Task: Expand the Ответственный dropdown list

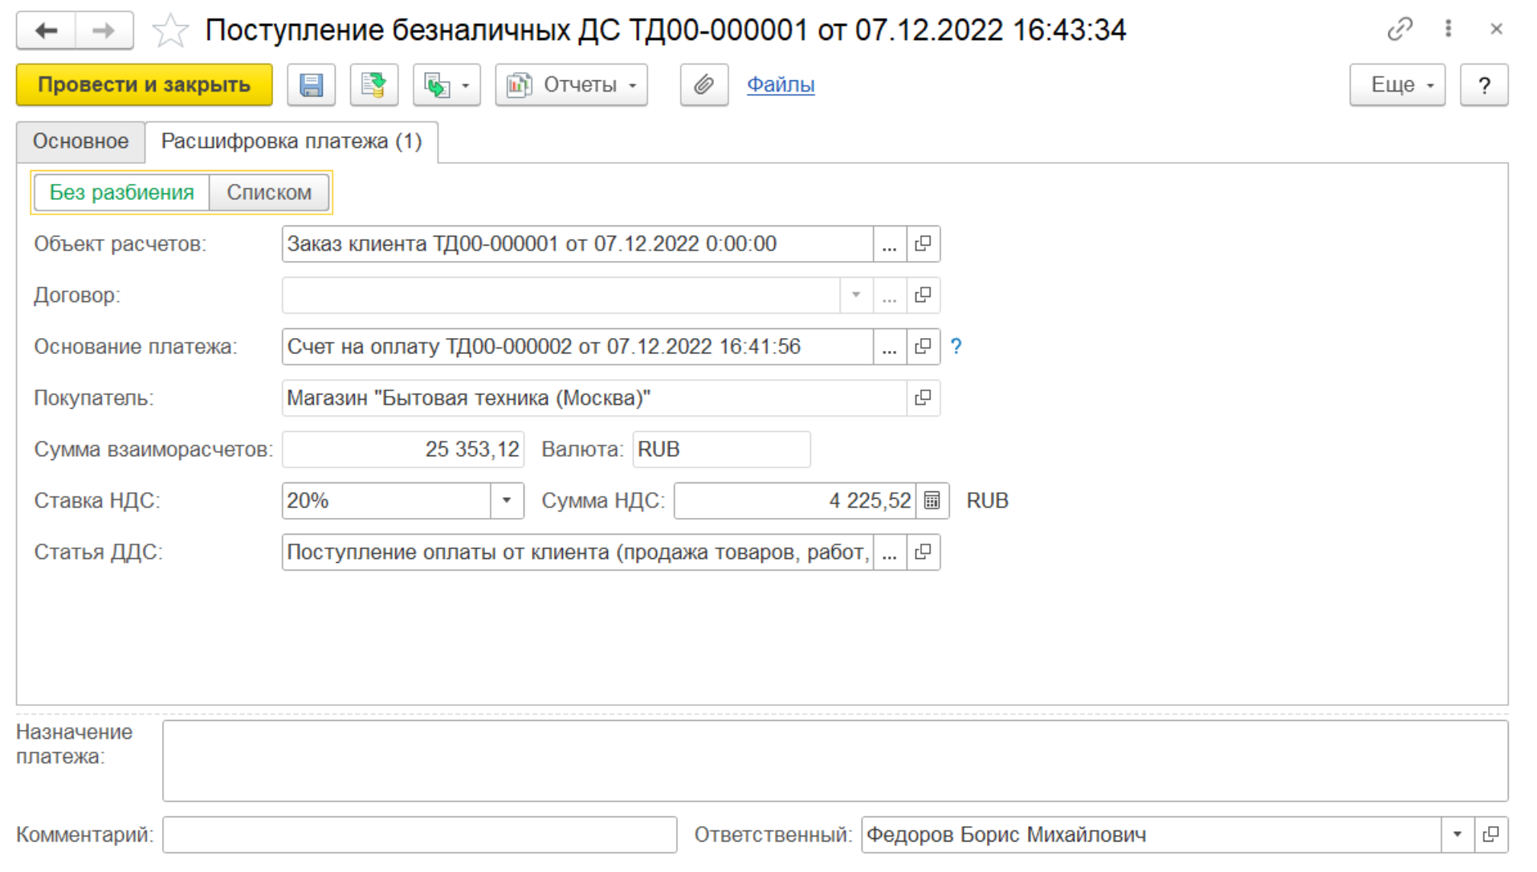Action: pyautogui.click(x=1457, y=835)
